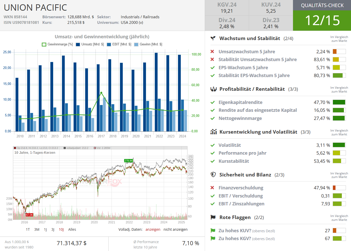The height and width of the screenshot is (251, 351).
Task: Click the 2017 bar group in yearly chart
Action: click(101, 98)
